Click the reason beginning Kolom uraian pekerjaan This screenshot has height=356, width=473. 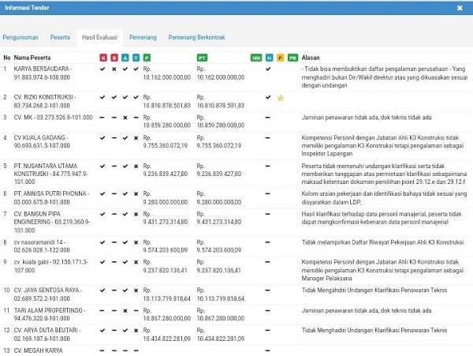pos(384,198)
